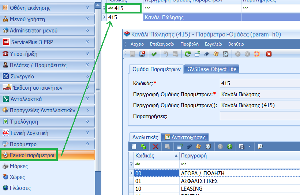Click the alarm clock icon in upper toolbar
The width and height of the screenshot is (300, 195).
(226, 54)
